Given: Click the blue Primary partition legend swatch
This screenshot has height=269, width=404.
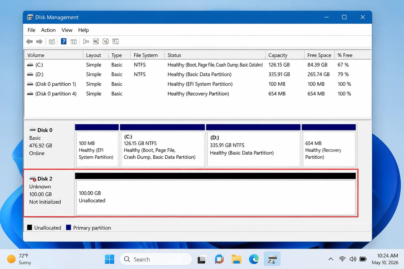Looking at the screenshot, I should click(x=68, y=227).
